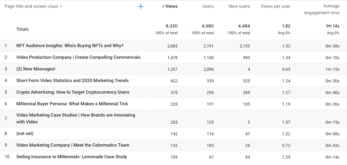Sort by Average engagement time header

(x=322, y=9)
